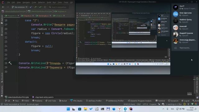The width and height of the screenshot is (199, 112).
Task: Open the SonarLint tool window
Action: point(173,101)
